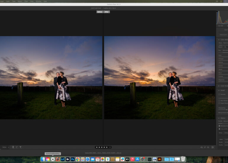Open the lens Make dropdown

[x=226, y=139]
